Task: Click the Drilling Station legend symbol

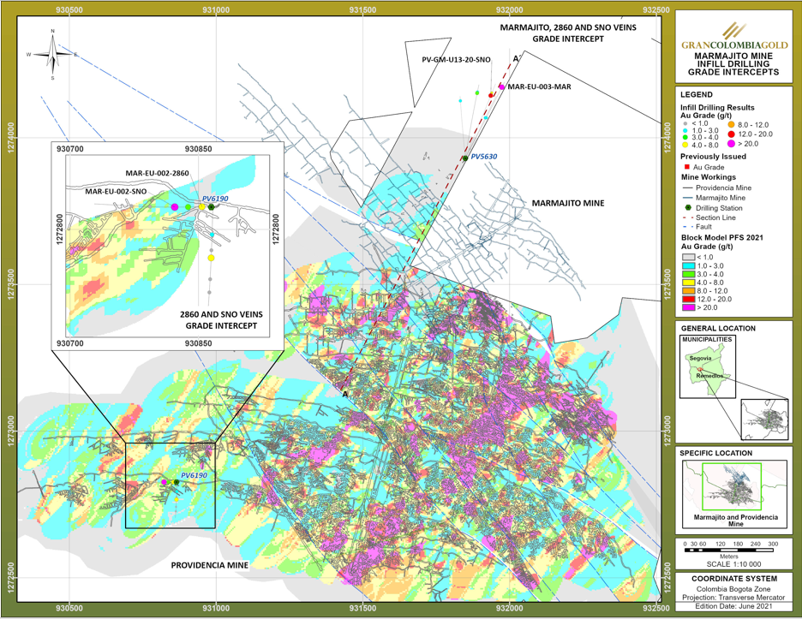Action: [688, 207]
